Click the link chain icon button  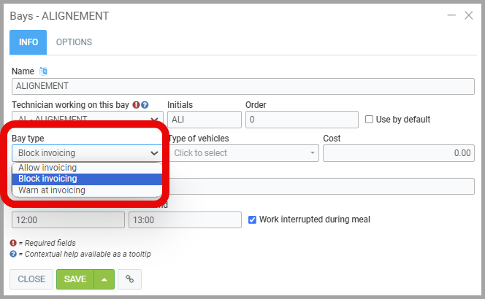[129, 279]
